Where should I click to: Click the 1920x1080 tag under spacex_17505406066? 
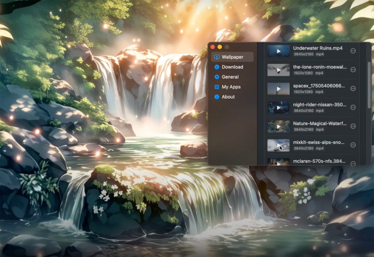click(303, 92)
